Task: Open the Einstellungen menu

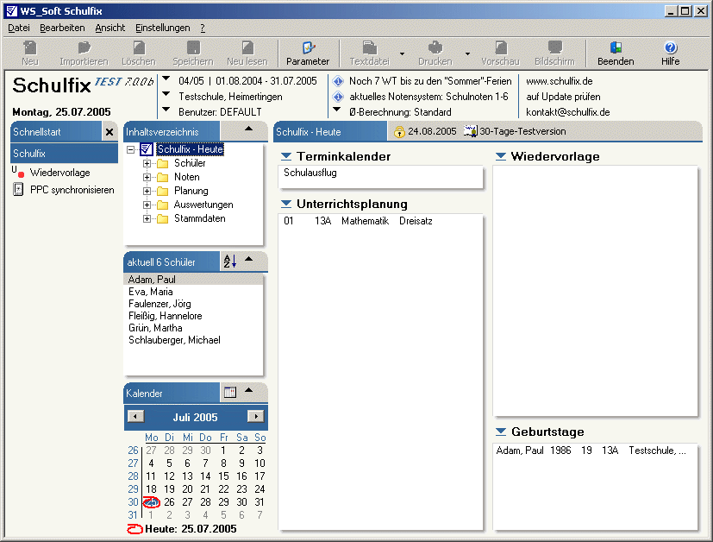Action: 163,28
